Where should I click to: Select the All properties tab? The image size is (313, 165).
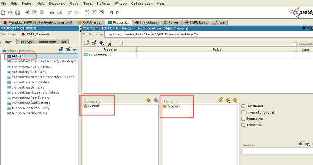click(64, 42)
